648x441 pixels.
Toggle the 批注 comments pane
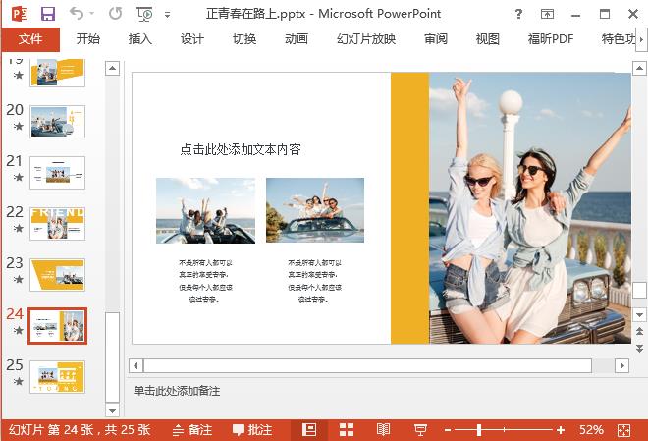(252, 430)
